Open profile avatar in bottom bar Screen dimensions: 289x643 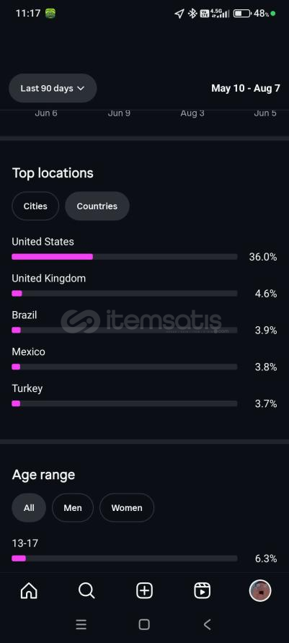[x=260, y=591]
